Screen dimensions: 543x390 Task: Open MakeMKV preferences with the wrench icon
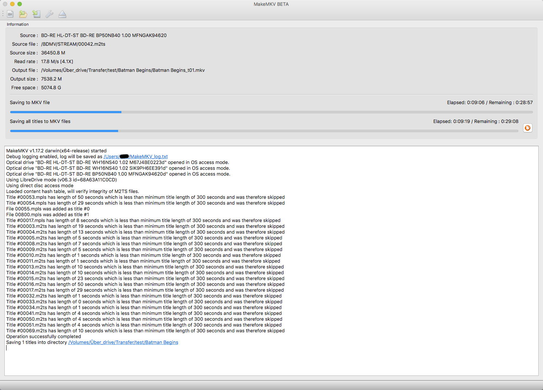[49, 14]
